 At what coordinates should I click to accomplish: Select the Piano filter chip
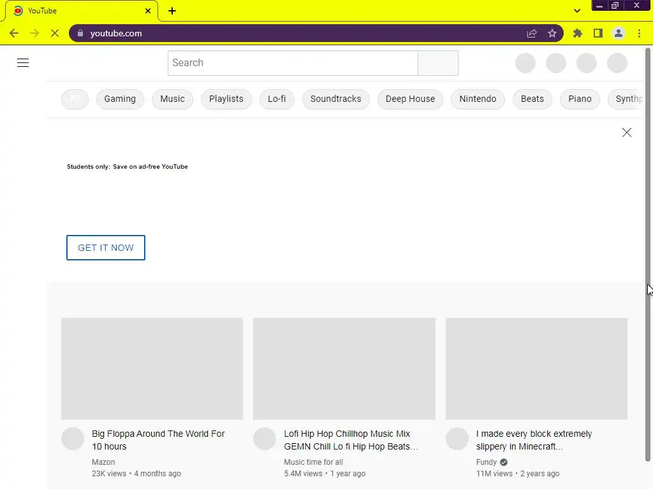point(580,99)
